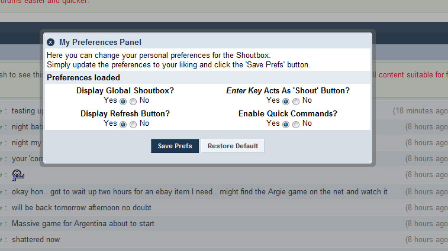Click the My Preferences Panel title text
The width and height of the screenshot is (448, 251).
point(100,42)
